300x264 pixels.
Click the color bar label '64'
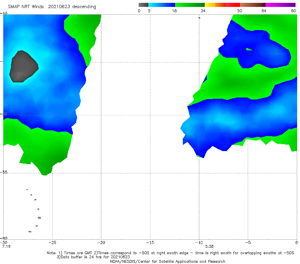(x=264, y=11)
